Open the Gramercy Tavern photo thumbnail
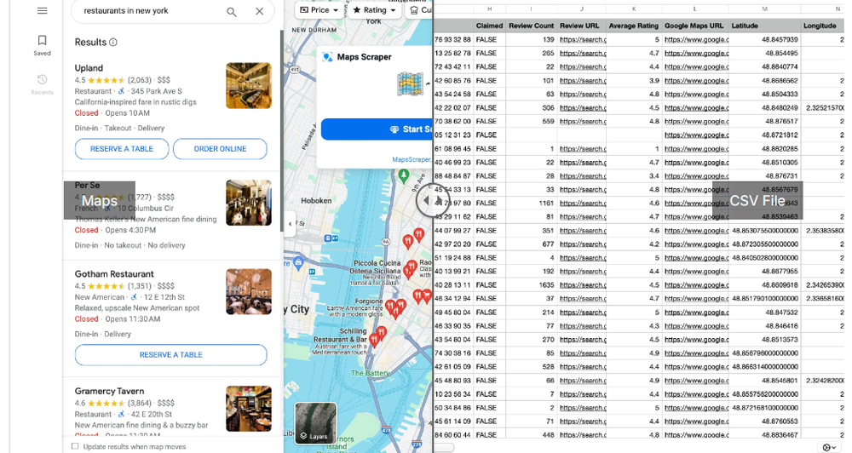The width and height of the screenshot is (852, 453). coord(249,409)
